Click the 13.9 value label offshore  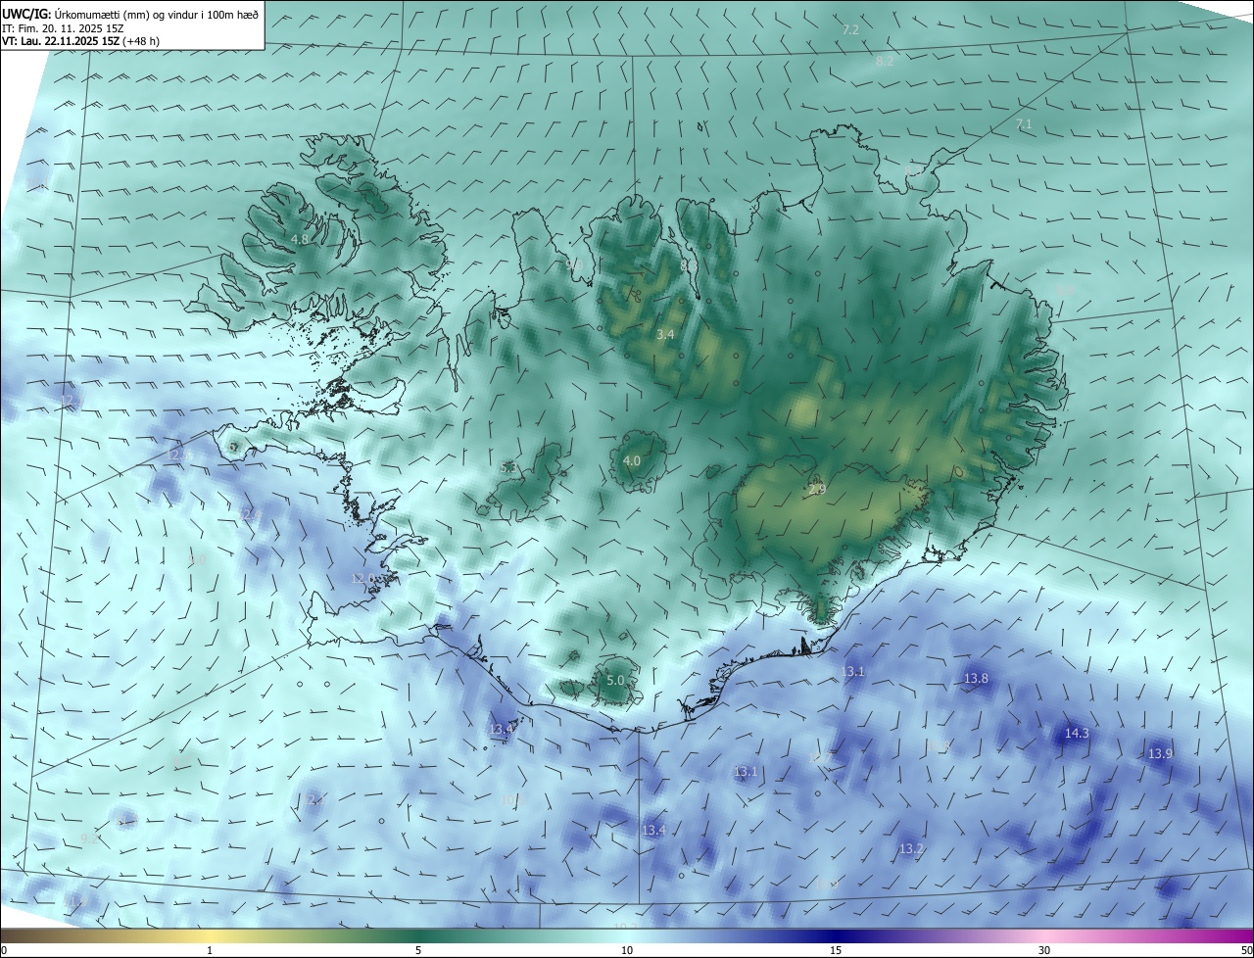pos(1160,753)
